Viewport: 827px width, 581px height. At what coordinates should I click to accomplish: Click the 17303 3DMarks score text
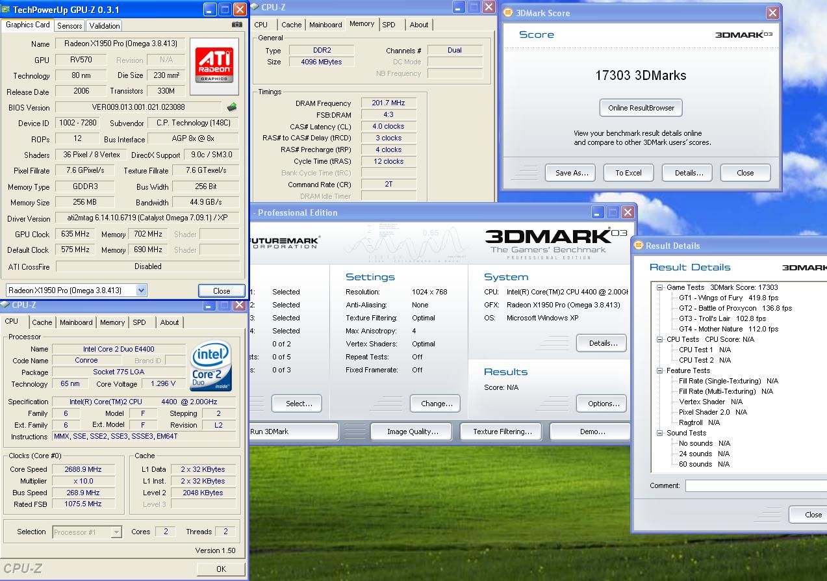[x=641, y=75]
